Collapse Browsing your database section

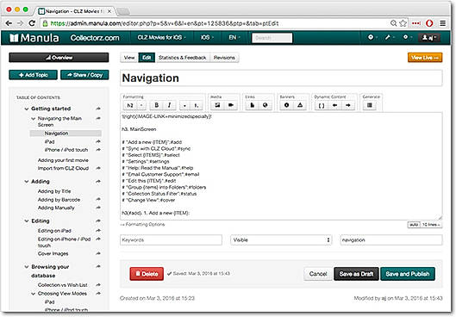27,267
